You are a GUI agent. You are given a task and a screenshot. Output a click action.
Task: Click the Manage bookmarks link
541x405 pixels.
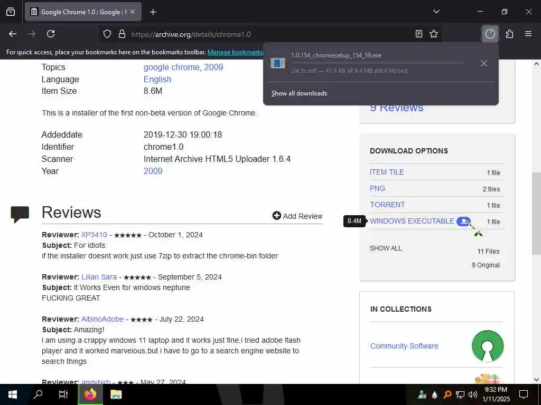point(235,52)
